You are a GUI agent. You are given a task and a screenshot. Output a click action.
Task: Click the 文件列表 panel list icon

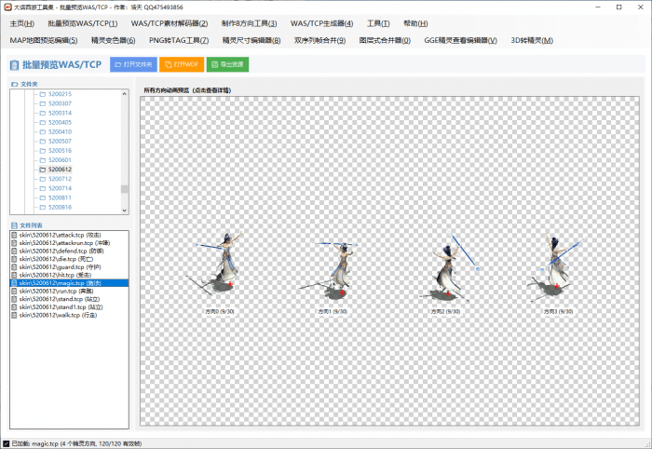[14, 225]
